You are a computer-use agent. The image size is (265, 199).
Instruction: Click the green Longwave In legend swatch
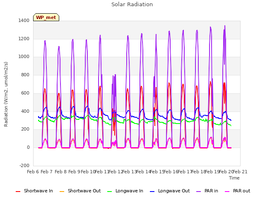[110, 192]
